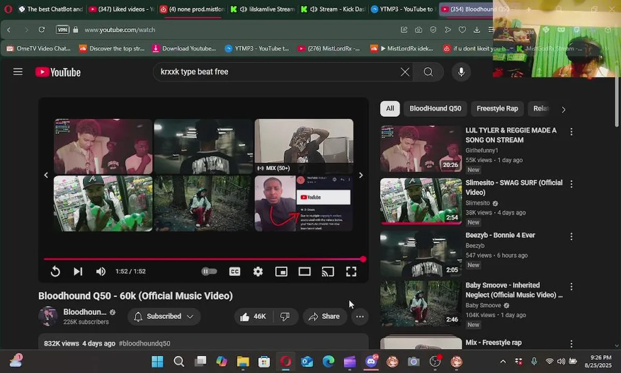Switch to the none prod.mistlord tab
Screen dimensions: 621x373
coord(192,9)
